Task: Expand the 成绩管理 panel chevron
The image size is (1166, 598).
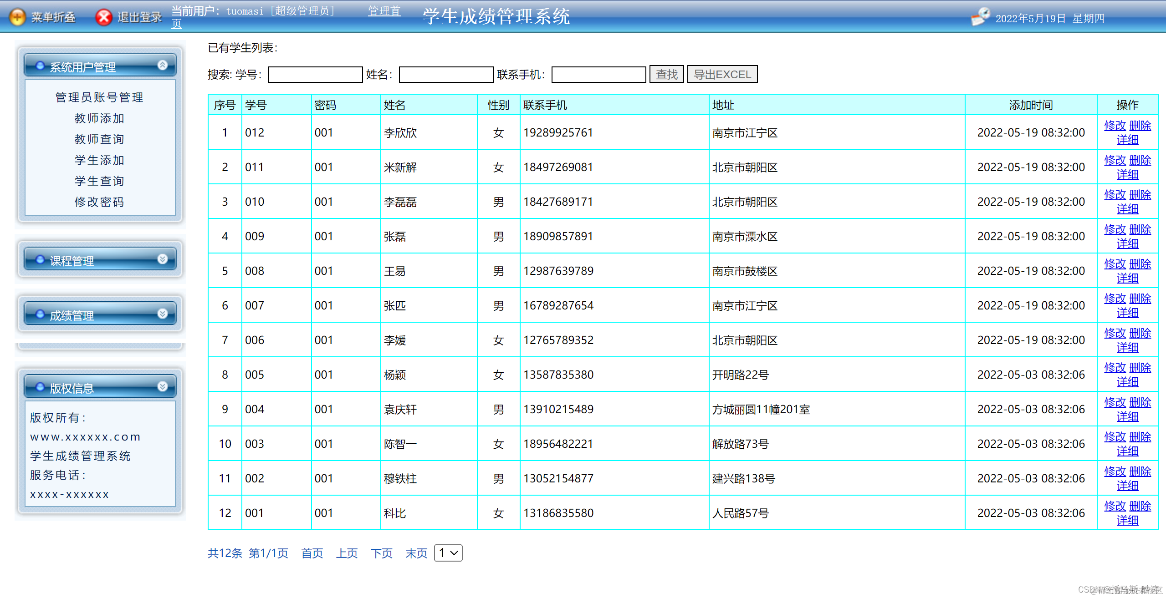Action: point(163,314)
